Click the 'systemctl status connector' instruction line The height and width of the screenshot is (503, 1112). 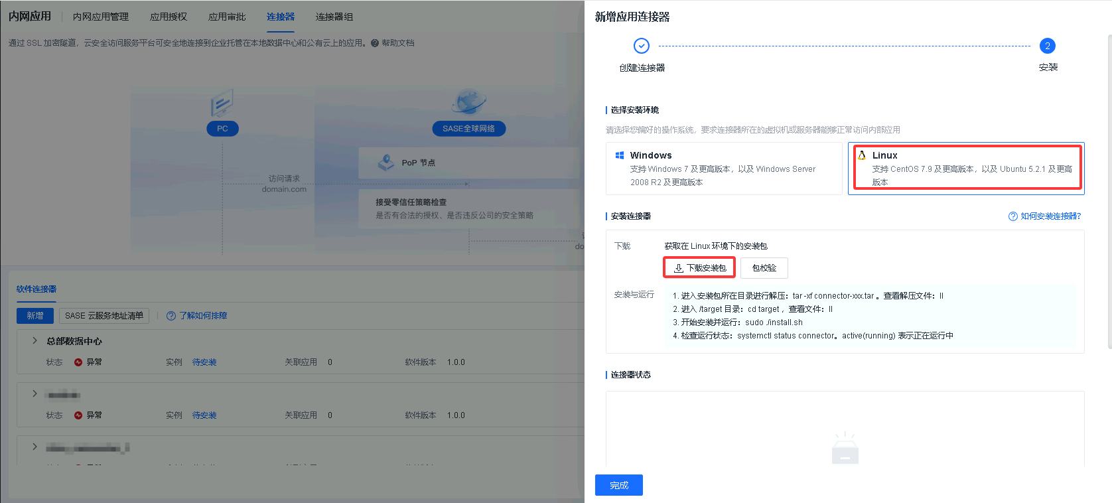[813, 336]
